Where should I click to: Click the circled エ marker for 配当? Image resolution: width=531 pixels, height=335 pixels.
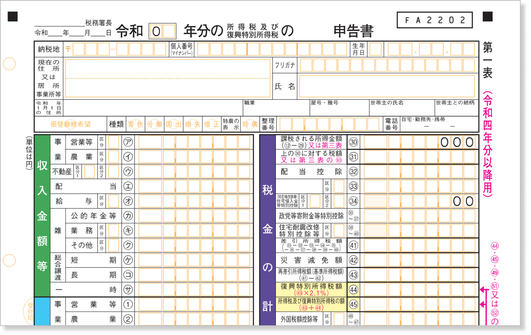[x=128, y=186]
